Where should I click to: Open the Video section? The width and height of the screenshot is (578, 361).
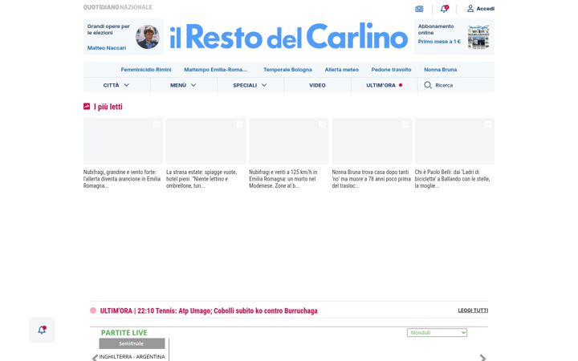tap(317, 85)
